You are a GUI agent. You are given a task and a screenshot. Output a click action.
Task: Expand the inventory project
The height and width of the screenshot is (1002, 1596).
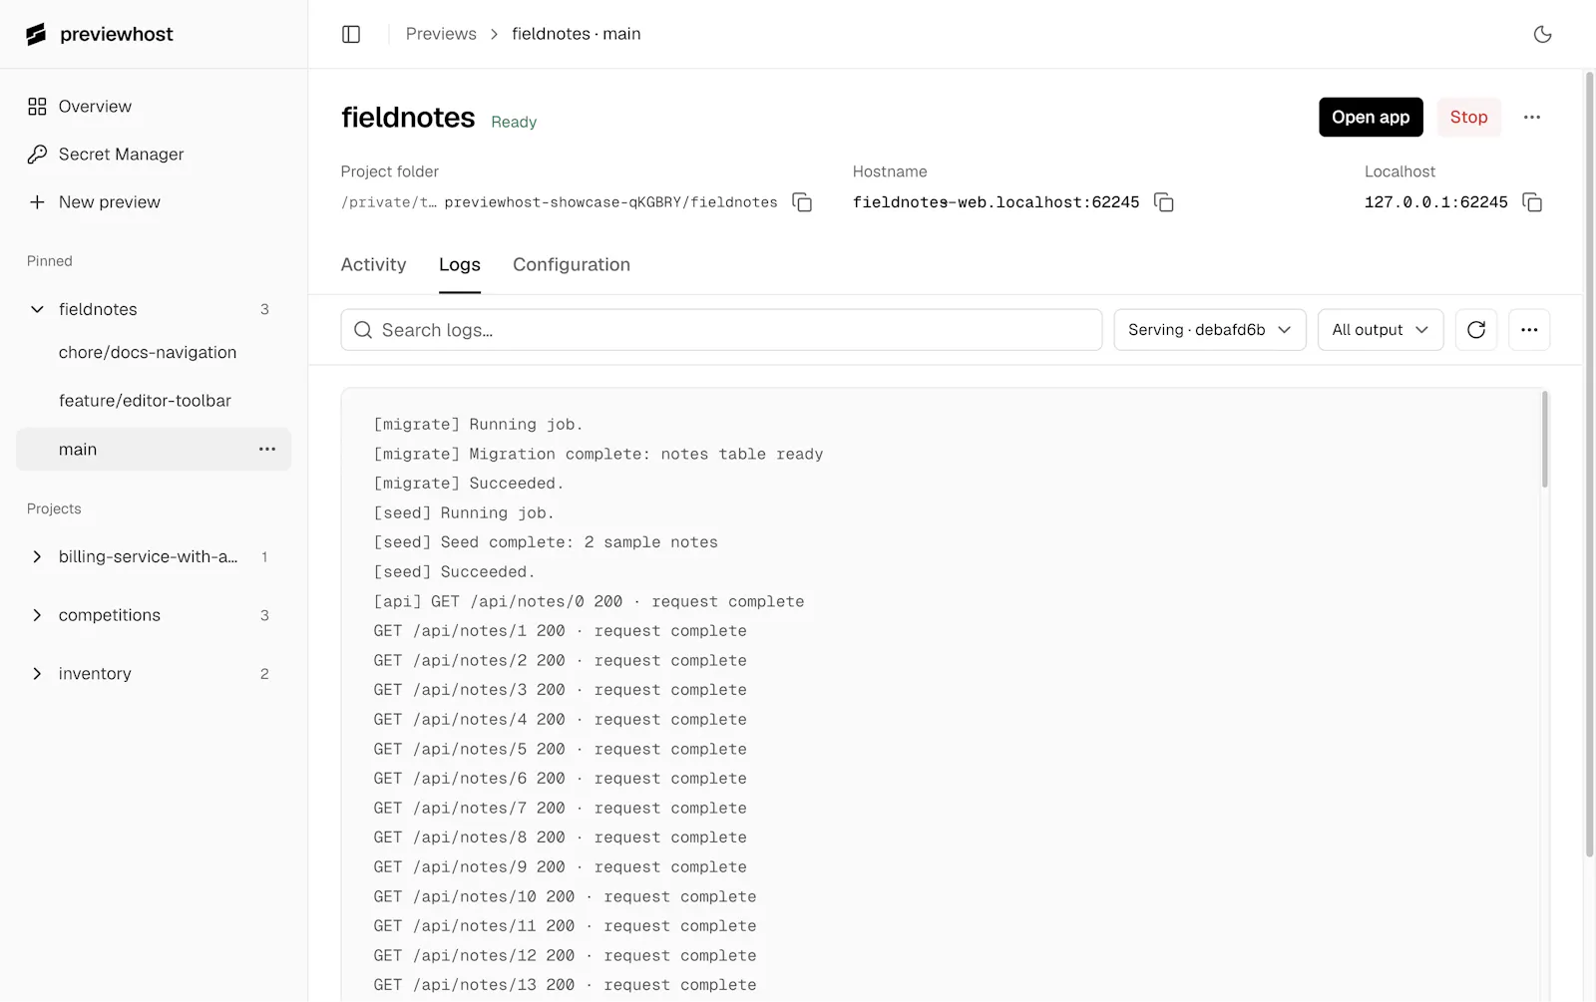click(37, 674)
